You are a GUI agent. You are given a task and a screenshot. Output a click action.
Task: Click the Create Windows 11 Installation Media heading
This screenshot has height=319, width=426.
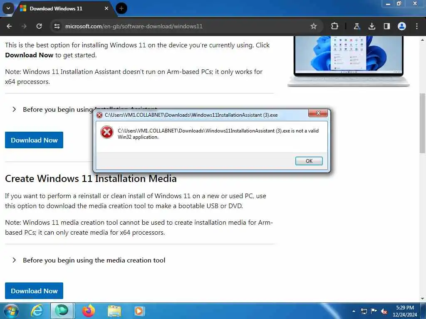coord(91,179)
